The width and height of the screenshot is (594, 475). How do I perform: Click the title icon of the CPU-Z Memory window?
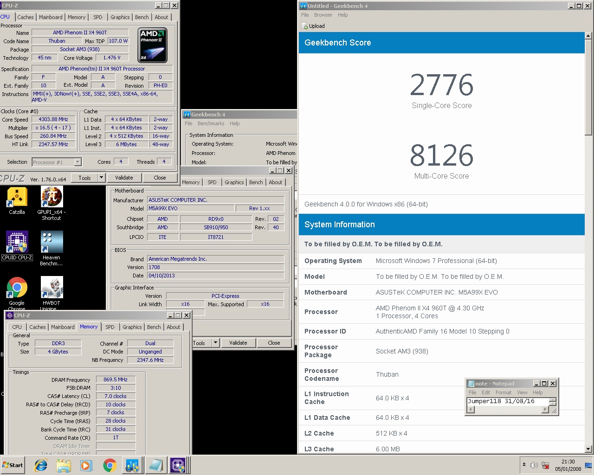click(x=9, y=315)
